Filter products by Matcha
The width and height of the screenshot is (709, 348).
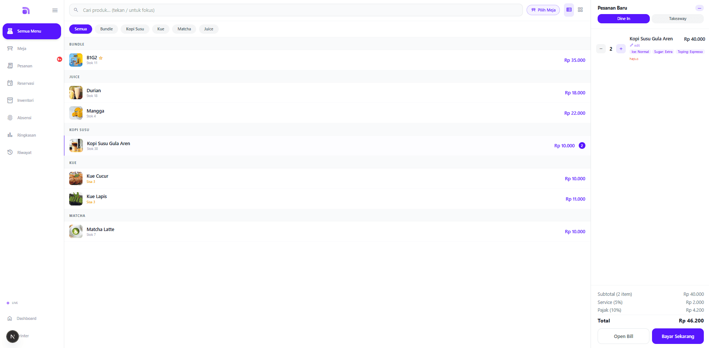point(184,29)
